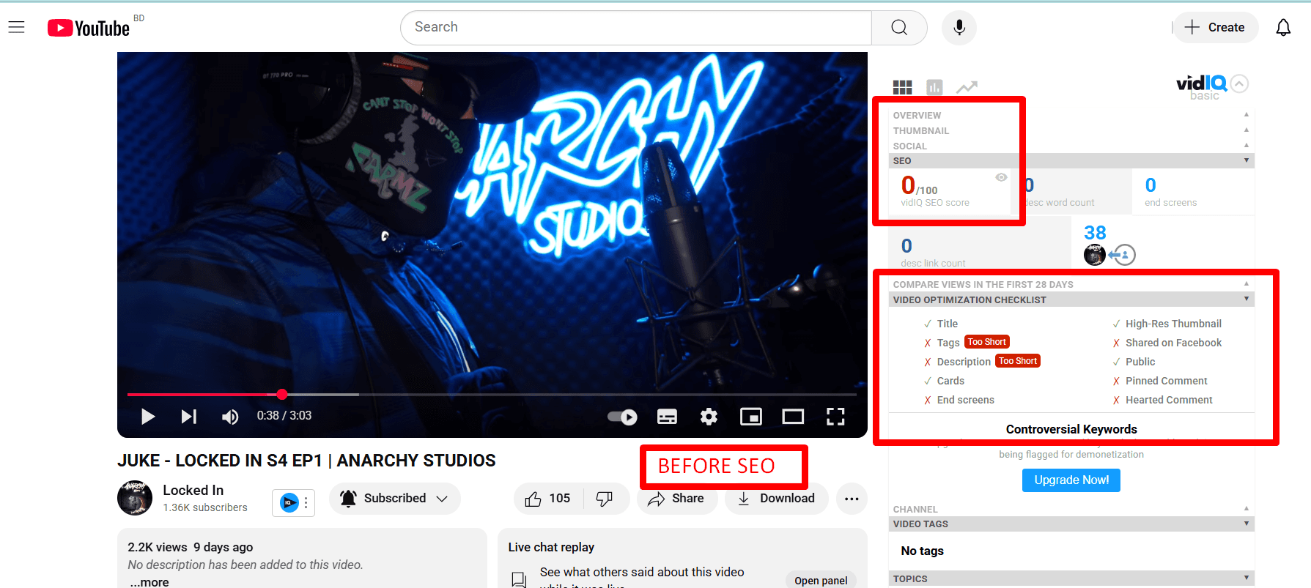1311x588 pixels.
Task: Click the live chat replay icon
Action: pyautogui.click(x=519, y=579)
